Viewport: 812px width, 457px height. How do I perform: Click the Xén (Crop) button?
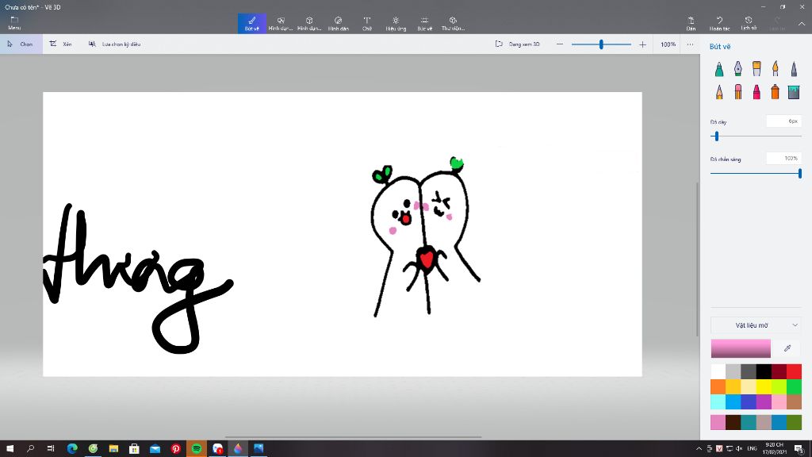click(60, 44)
